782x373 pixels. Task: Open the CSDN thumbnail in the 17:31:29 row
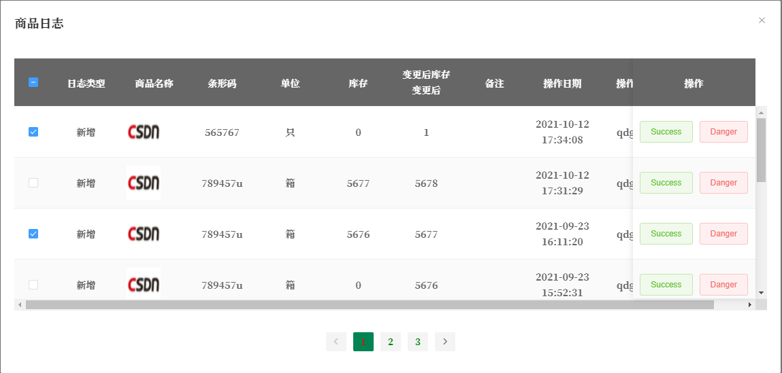pos(144,183)
